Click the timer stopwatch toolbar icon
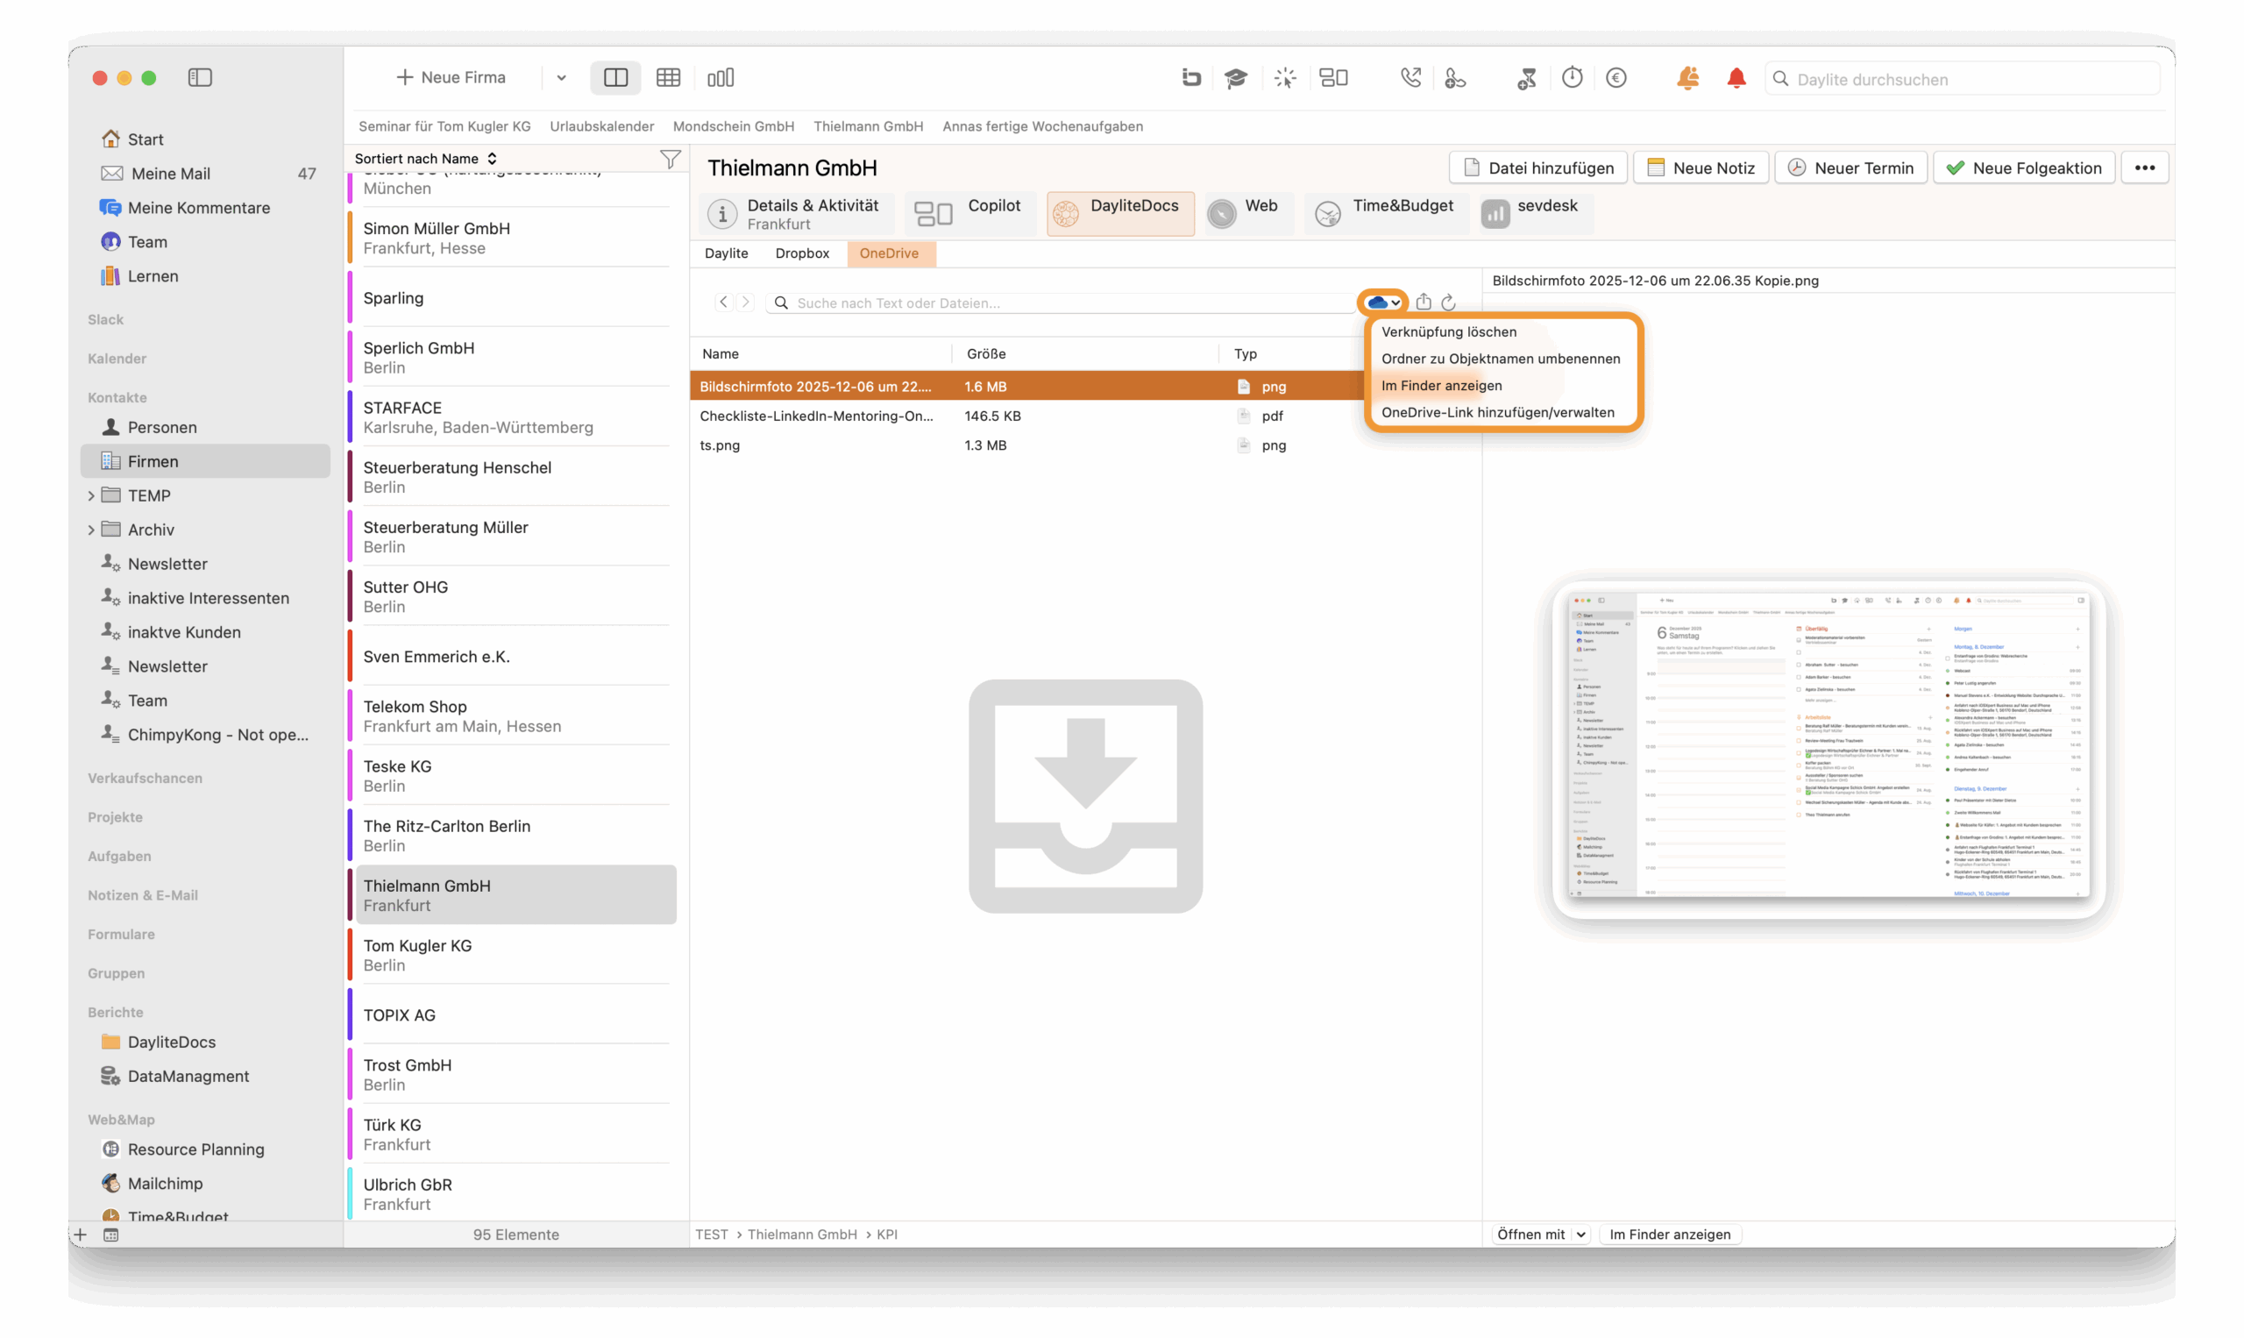The height and width of the screenshot is (1338, 2244). [1572, 77]
